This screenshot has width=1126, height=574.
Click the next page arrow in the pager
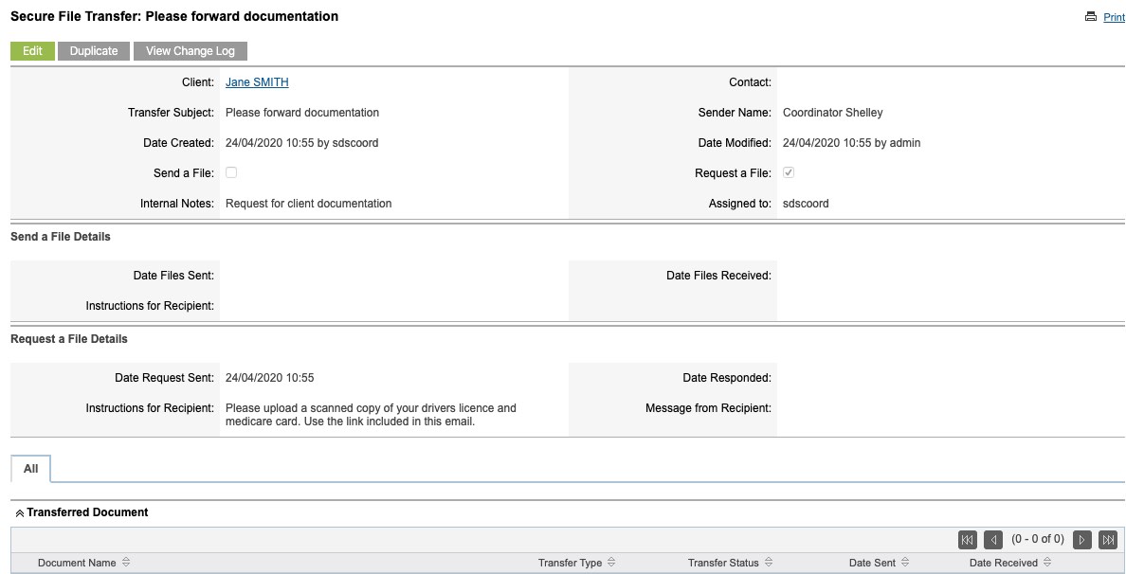pos(1082,539)
